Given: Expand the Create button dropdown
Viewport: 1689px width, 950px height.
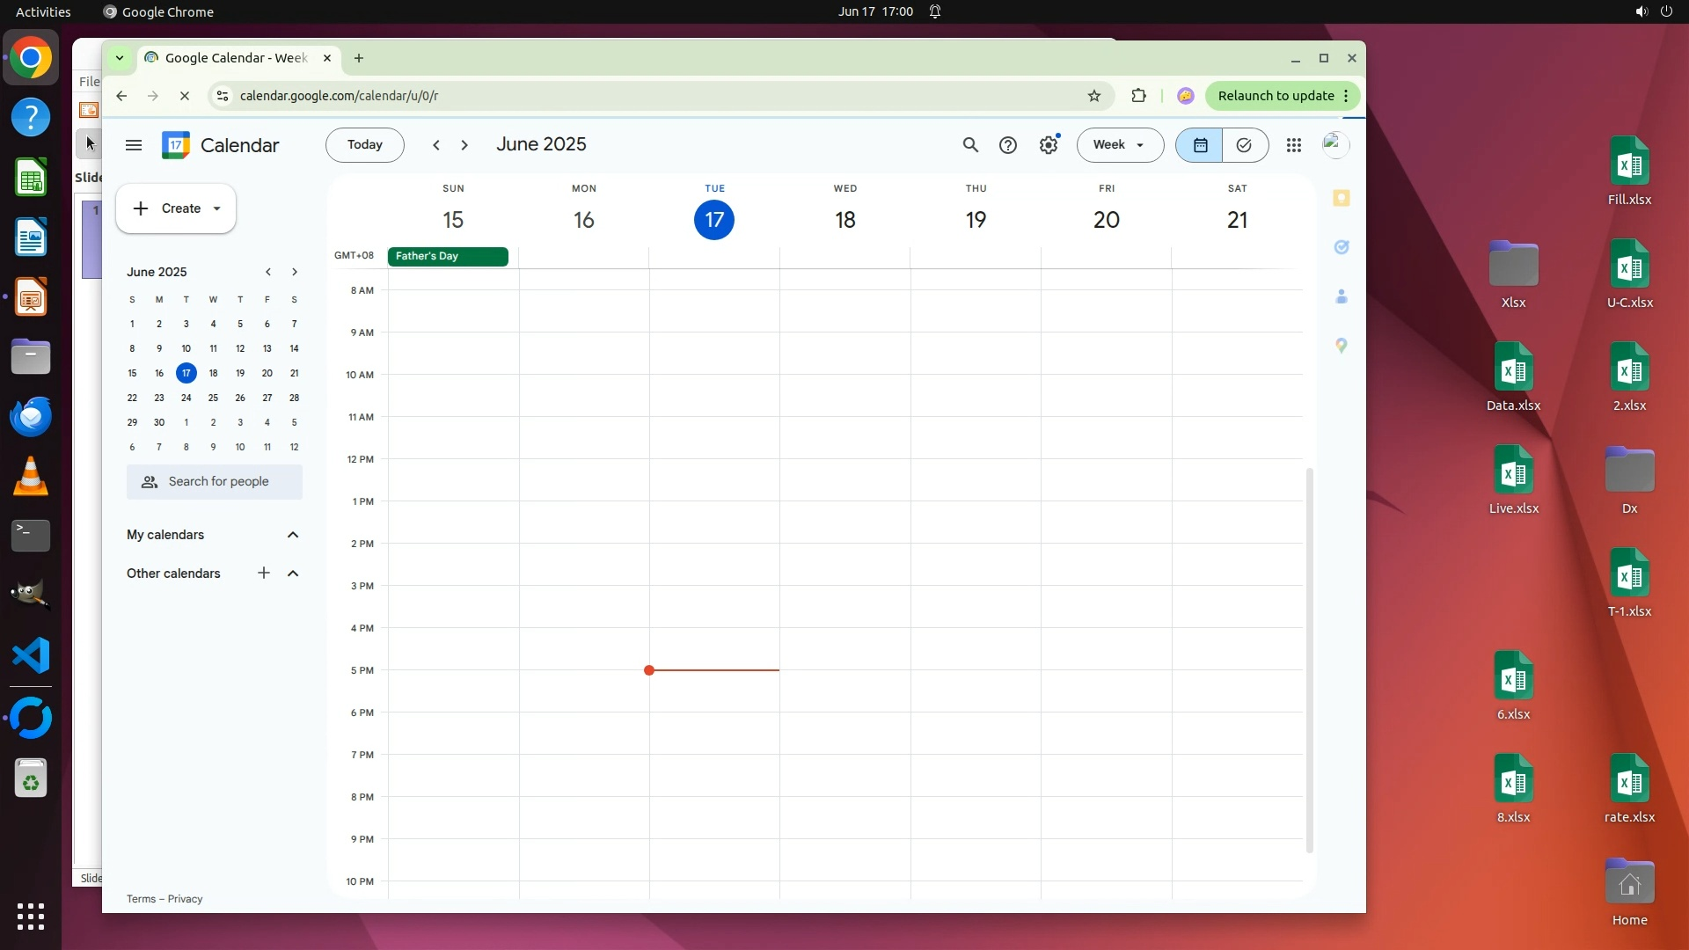Looking at the screenshot, I should tap(216, 208).
